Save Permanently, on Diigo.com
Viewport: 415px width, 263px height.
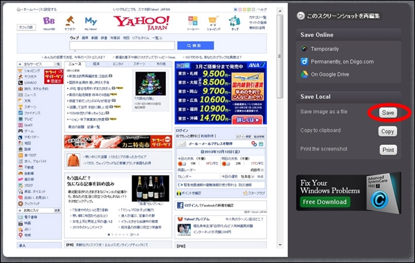[342, 61]
